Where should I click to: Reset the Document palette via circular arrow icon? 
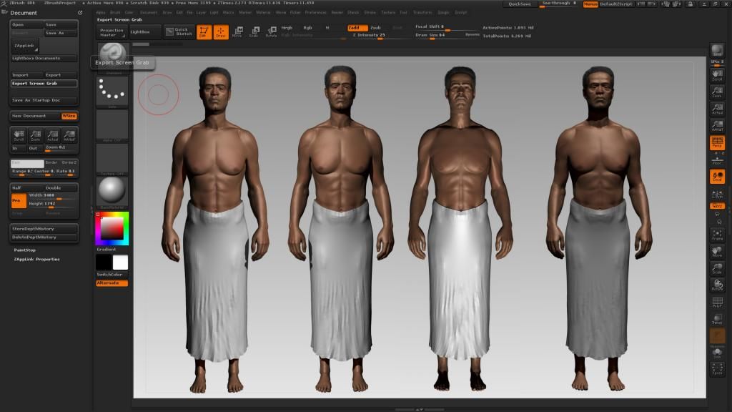click(x=80, y=13)
